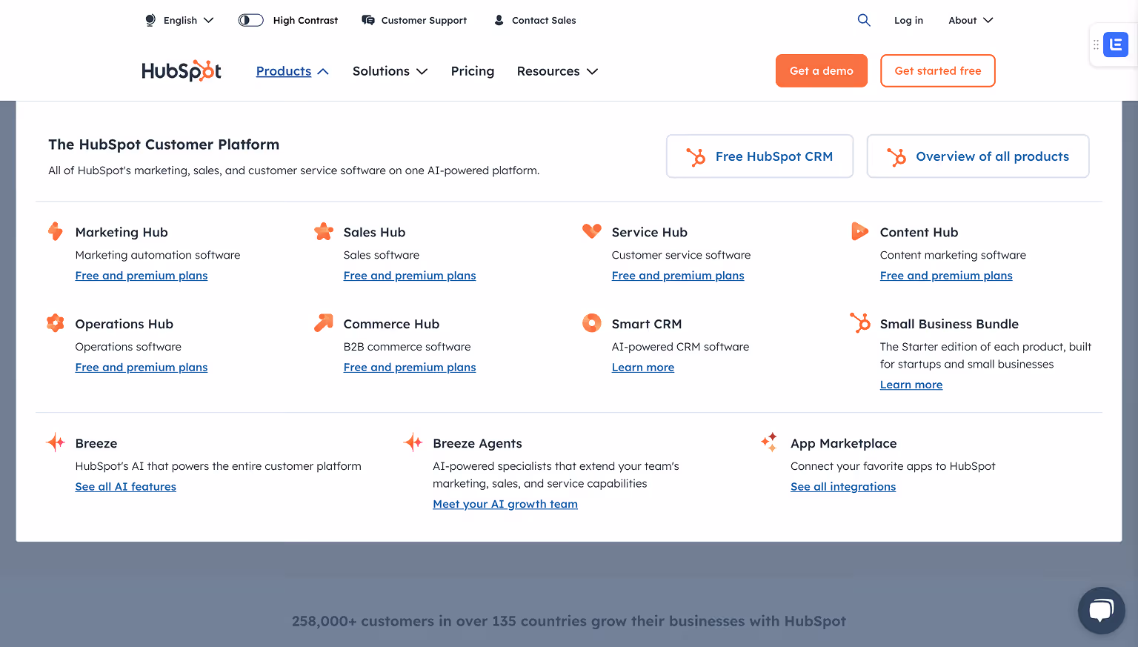Screen dimensions: 1138x647
Task: Open Sales Hub free and premium plans
Action: click(x=410, y=275)
